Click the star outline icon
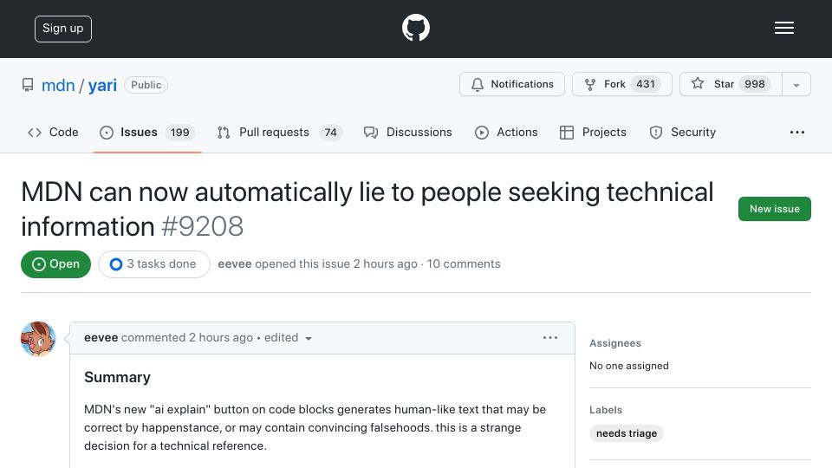Viewport: 832px width, 468px height. click(x=697, y=83)
